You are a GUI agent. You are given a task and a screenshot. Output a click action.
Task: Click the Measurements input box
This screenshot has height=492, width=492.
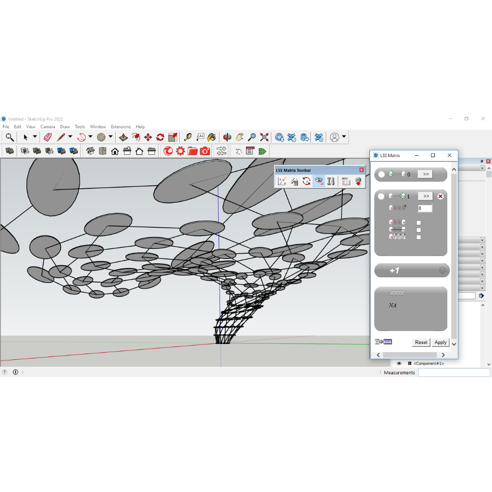[x=454, y=373]
